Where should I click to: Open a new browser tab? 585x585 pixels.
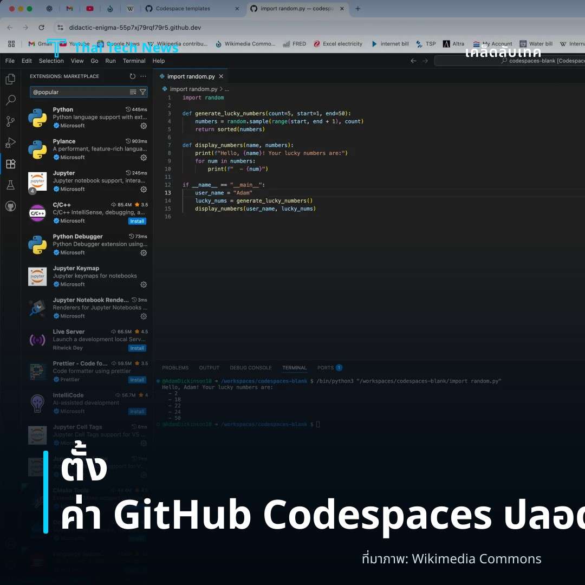pos(358,9)
